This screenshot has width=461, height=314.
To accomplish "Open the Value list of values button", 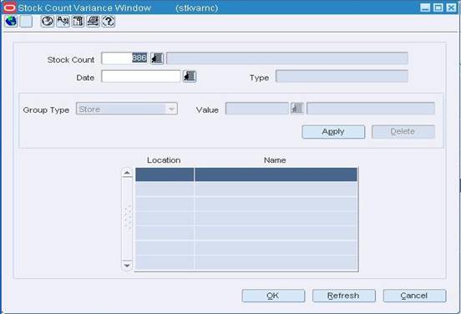I will point(297,109).
